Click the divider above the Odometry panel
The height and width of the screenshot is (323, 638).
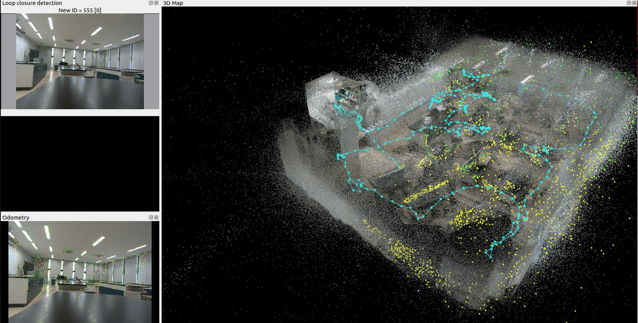pyautogui.click(x=80, y=213)
